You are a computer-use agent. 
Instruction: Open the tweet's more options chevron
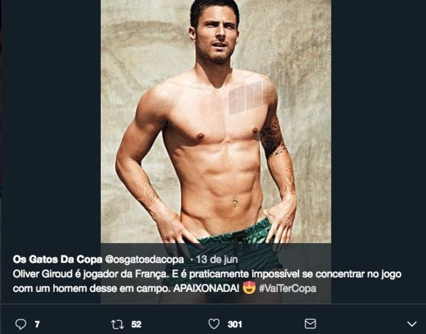point(412,324)
